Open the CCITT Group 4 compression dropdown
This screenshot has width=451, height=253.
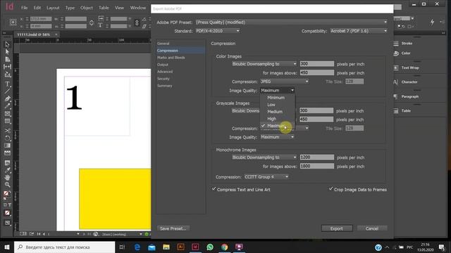point(266,177)
